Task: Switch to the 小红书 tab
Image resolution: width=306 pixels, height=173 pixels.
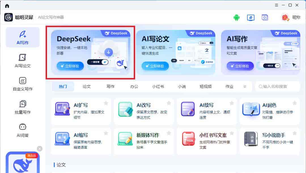Action: click(x=158, y=86)
